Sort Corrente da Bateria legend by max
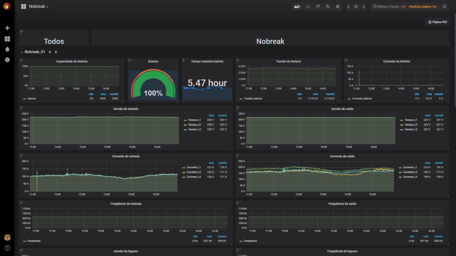 click(x=429, y=94)
